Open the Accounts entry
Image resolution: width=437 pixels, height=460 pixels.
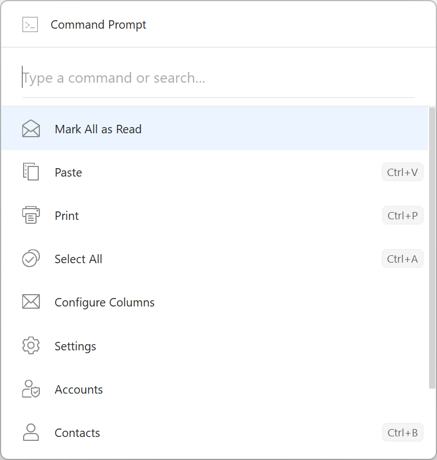[214, 389]
